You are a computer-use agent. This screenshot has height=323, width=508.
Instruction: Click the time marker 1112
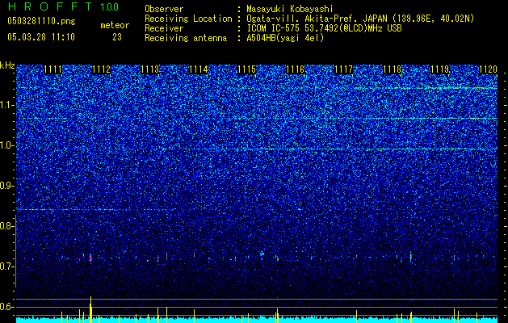pyautogui.click(x=102, y=69)
